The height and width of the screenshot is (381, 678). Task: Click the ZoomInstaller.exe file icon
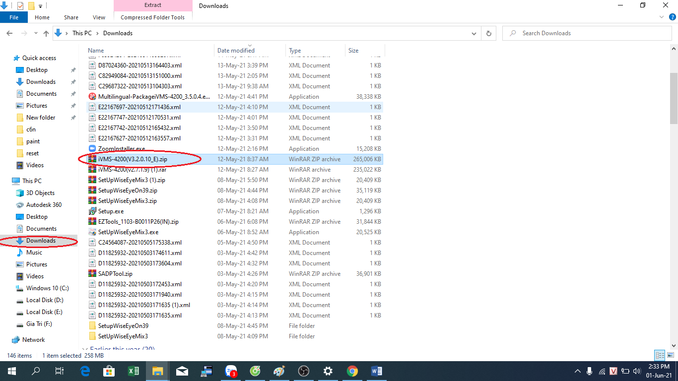(92, 148)
